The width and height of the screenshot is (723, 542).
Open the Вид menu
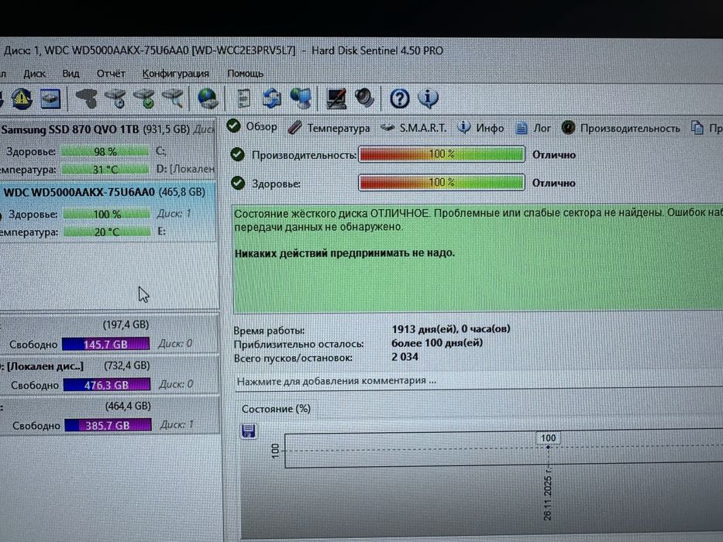coord(71,74)
